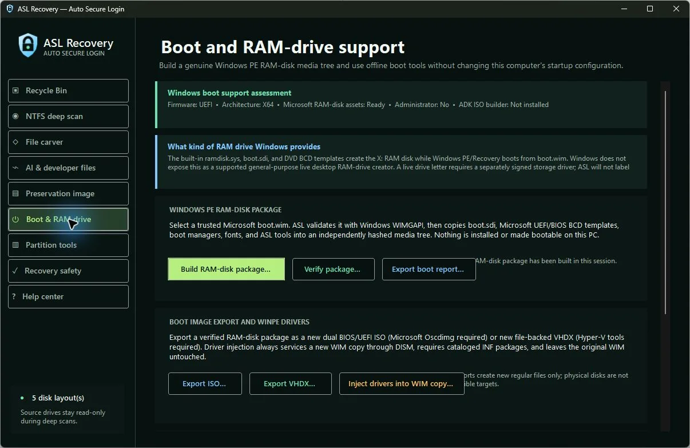Click the NTFS deep scan radio icon

(x=15, y=116)
